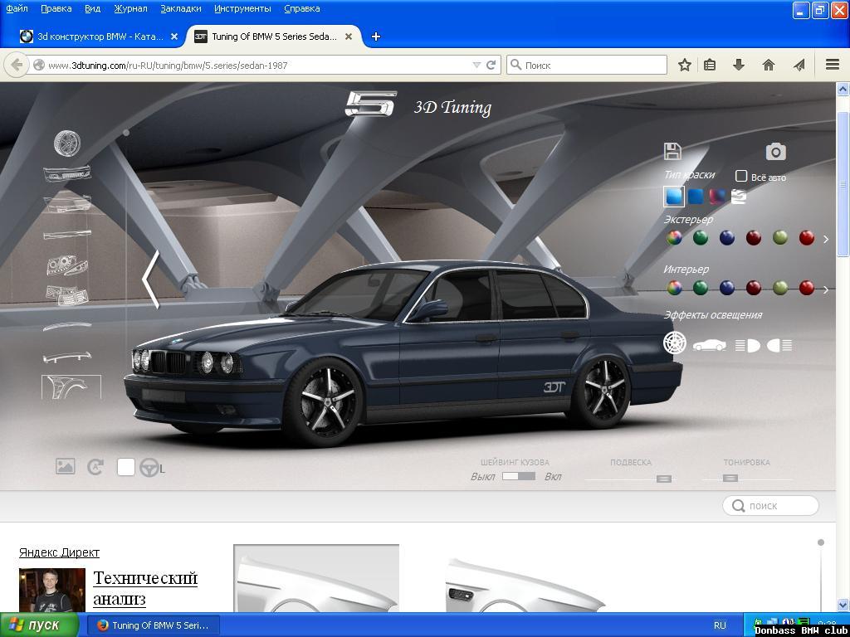Select the wheels customization category
The width and height of the screenshot is (850, 637).
click(x=66, y=143)
